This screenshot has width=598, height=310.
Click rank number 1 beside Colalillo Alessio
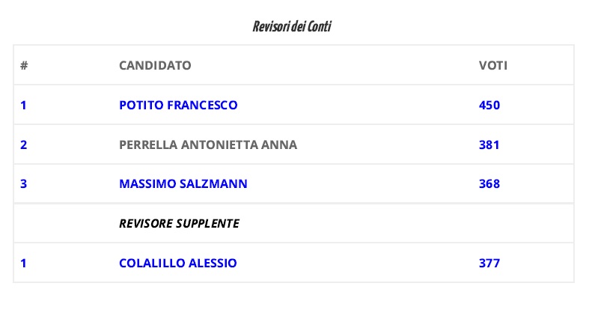(x=23, y=263)
